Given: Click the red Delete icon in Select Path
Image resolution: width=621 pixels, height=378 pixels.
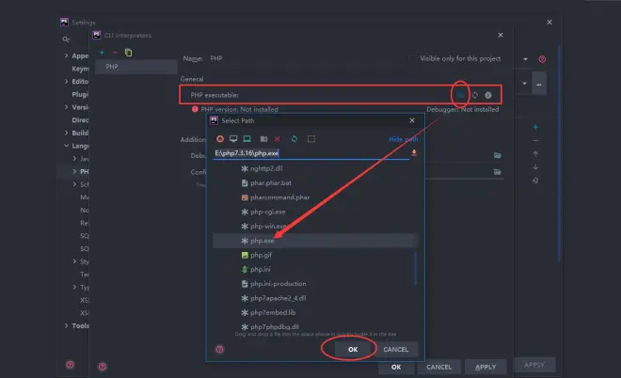Looking at the screenshot, I should [x=278, y=139].
